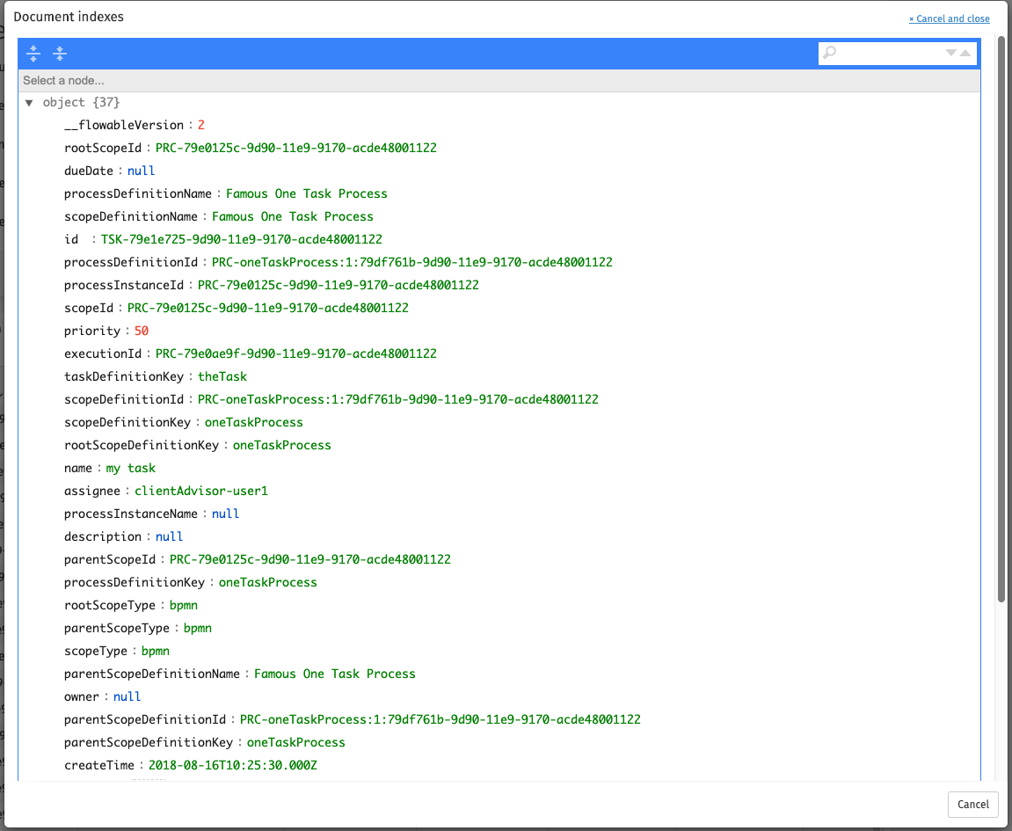Click the 'Cancel and close' link

tap(949, 18)
